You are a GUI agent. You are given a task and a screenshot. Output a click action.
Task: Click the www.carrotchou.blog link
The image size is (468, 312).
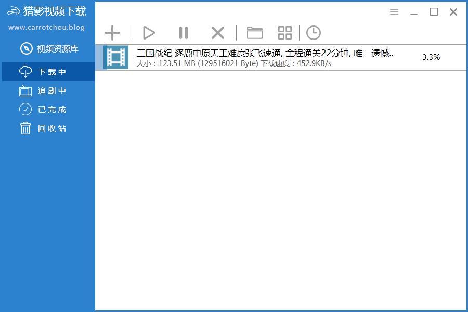pyautogui.click(x=47, y=28)
